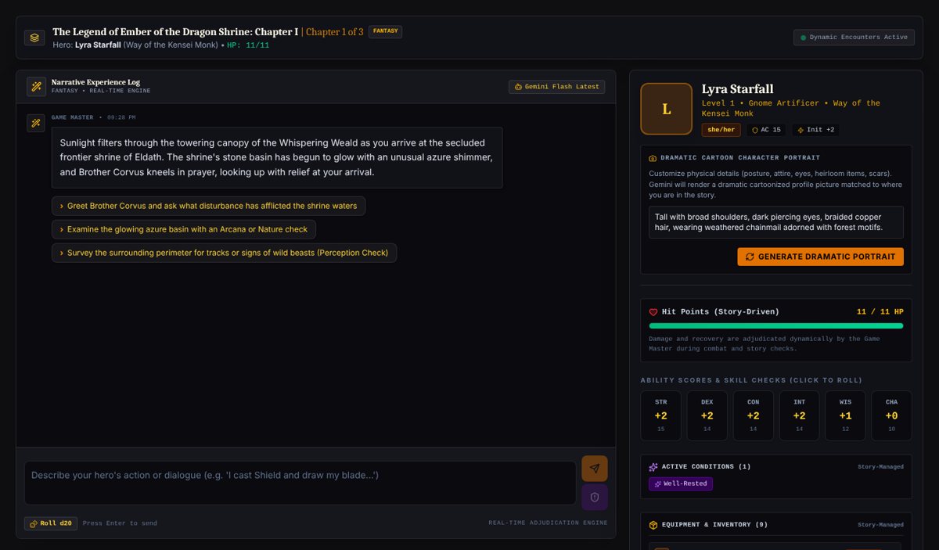This screenshot has height=550, width=939.
Task: Roll a d20 using the Roll d20 button
Action: point(51,523)
